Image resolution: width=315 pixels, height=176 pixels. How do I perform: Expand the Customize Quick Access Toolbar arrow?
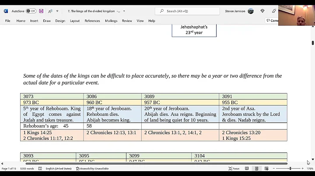point(57,11)
